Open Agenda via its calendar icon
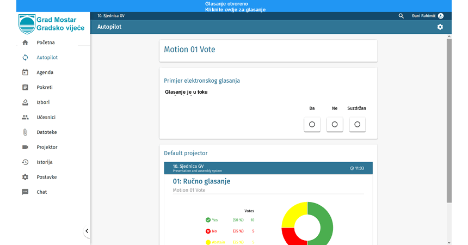468x245 pixels. click(x=25, y=72)
